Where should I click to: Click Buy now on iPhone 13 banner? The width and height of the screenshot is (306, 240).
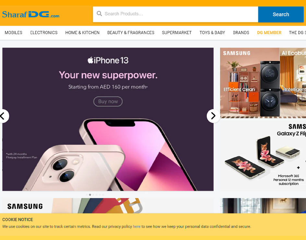108,101
